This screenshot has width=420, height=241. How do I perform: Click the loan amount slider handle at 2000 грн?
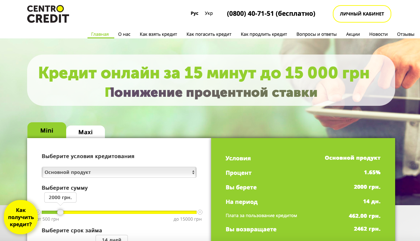click(x=60, y=212)
